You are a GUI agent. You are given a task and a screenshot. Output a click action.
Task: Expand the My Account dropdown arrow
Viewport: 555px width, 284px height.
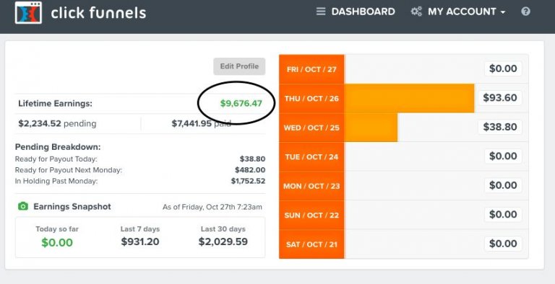point(503,12)
